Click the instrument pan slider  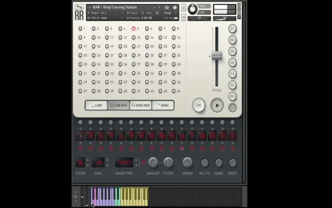click(x=199, y=19)
